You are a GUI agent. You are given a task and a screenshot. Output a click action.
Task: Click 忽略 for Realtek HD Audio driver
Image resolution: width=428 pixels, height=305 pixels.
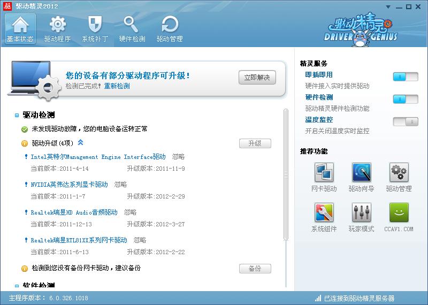click(130, 212)
